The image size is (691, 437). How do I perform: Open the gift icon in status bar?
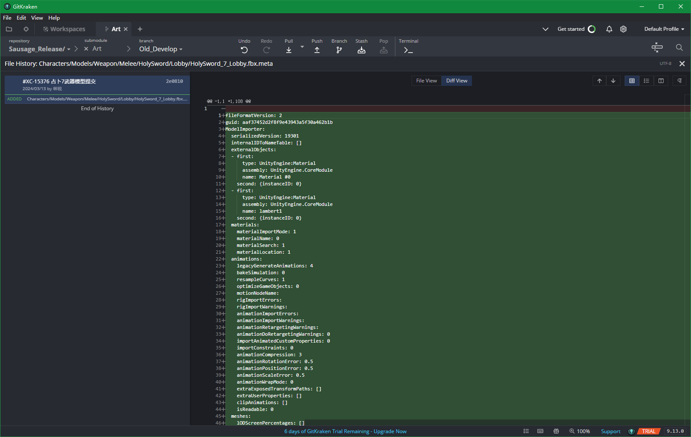tap(556, 431)
